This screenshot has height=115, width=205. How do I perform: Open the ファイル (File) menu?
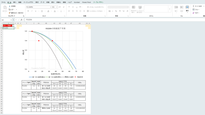pyautogui.click(x=3, y=2)
